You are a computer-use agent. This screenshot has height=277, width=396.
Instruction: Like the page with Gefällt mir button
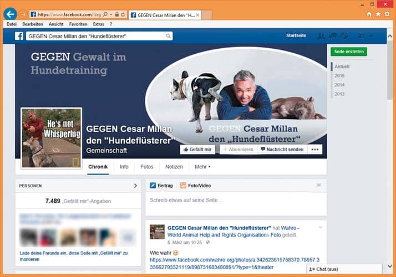coord(198,150)
